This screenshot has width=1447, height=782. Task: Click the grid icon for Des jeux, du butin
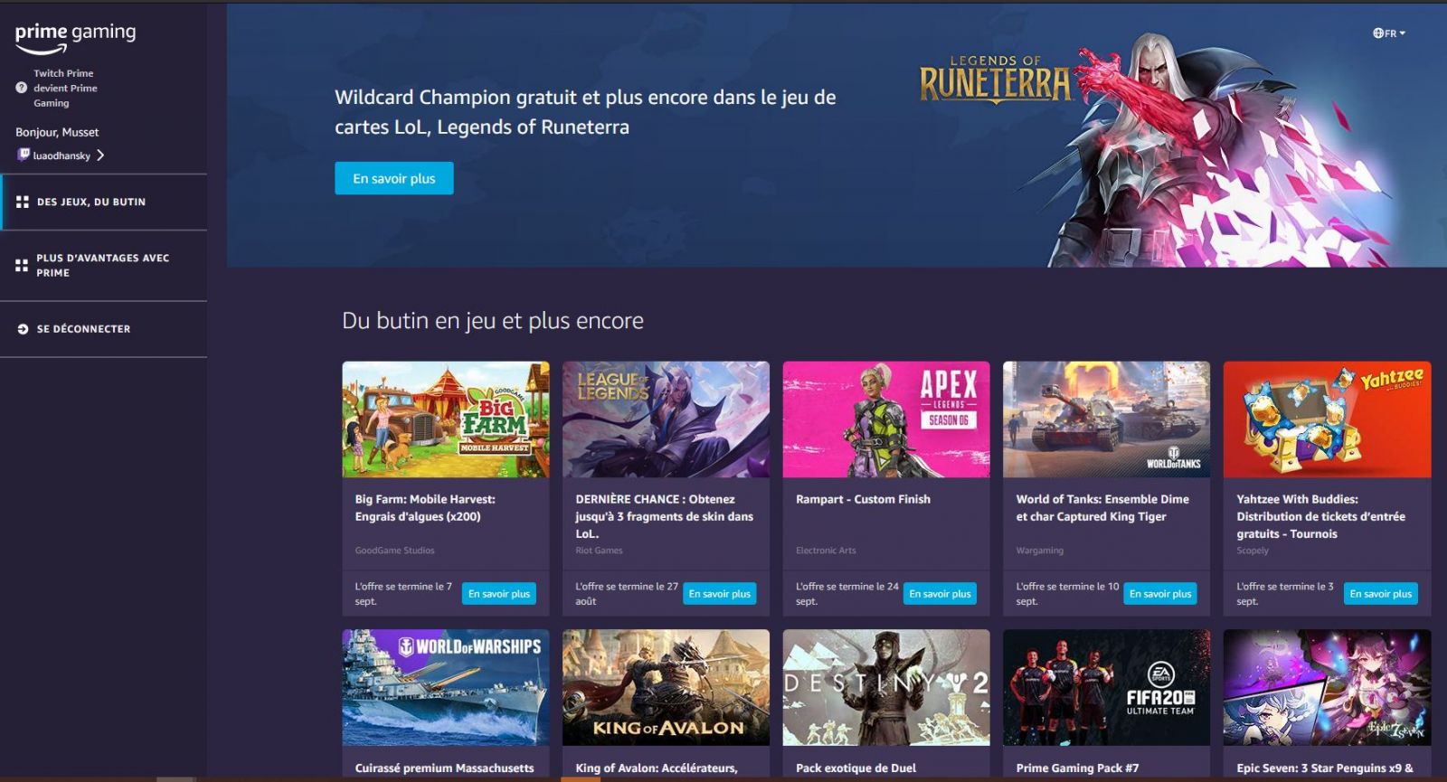coord(23,202)
